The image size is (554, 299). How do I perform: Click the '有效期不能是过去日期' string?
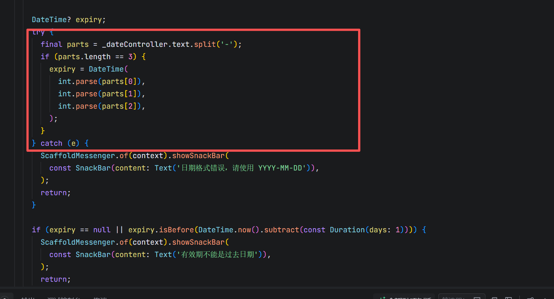[217, 254]
